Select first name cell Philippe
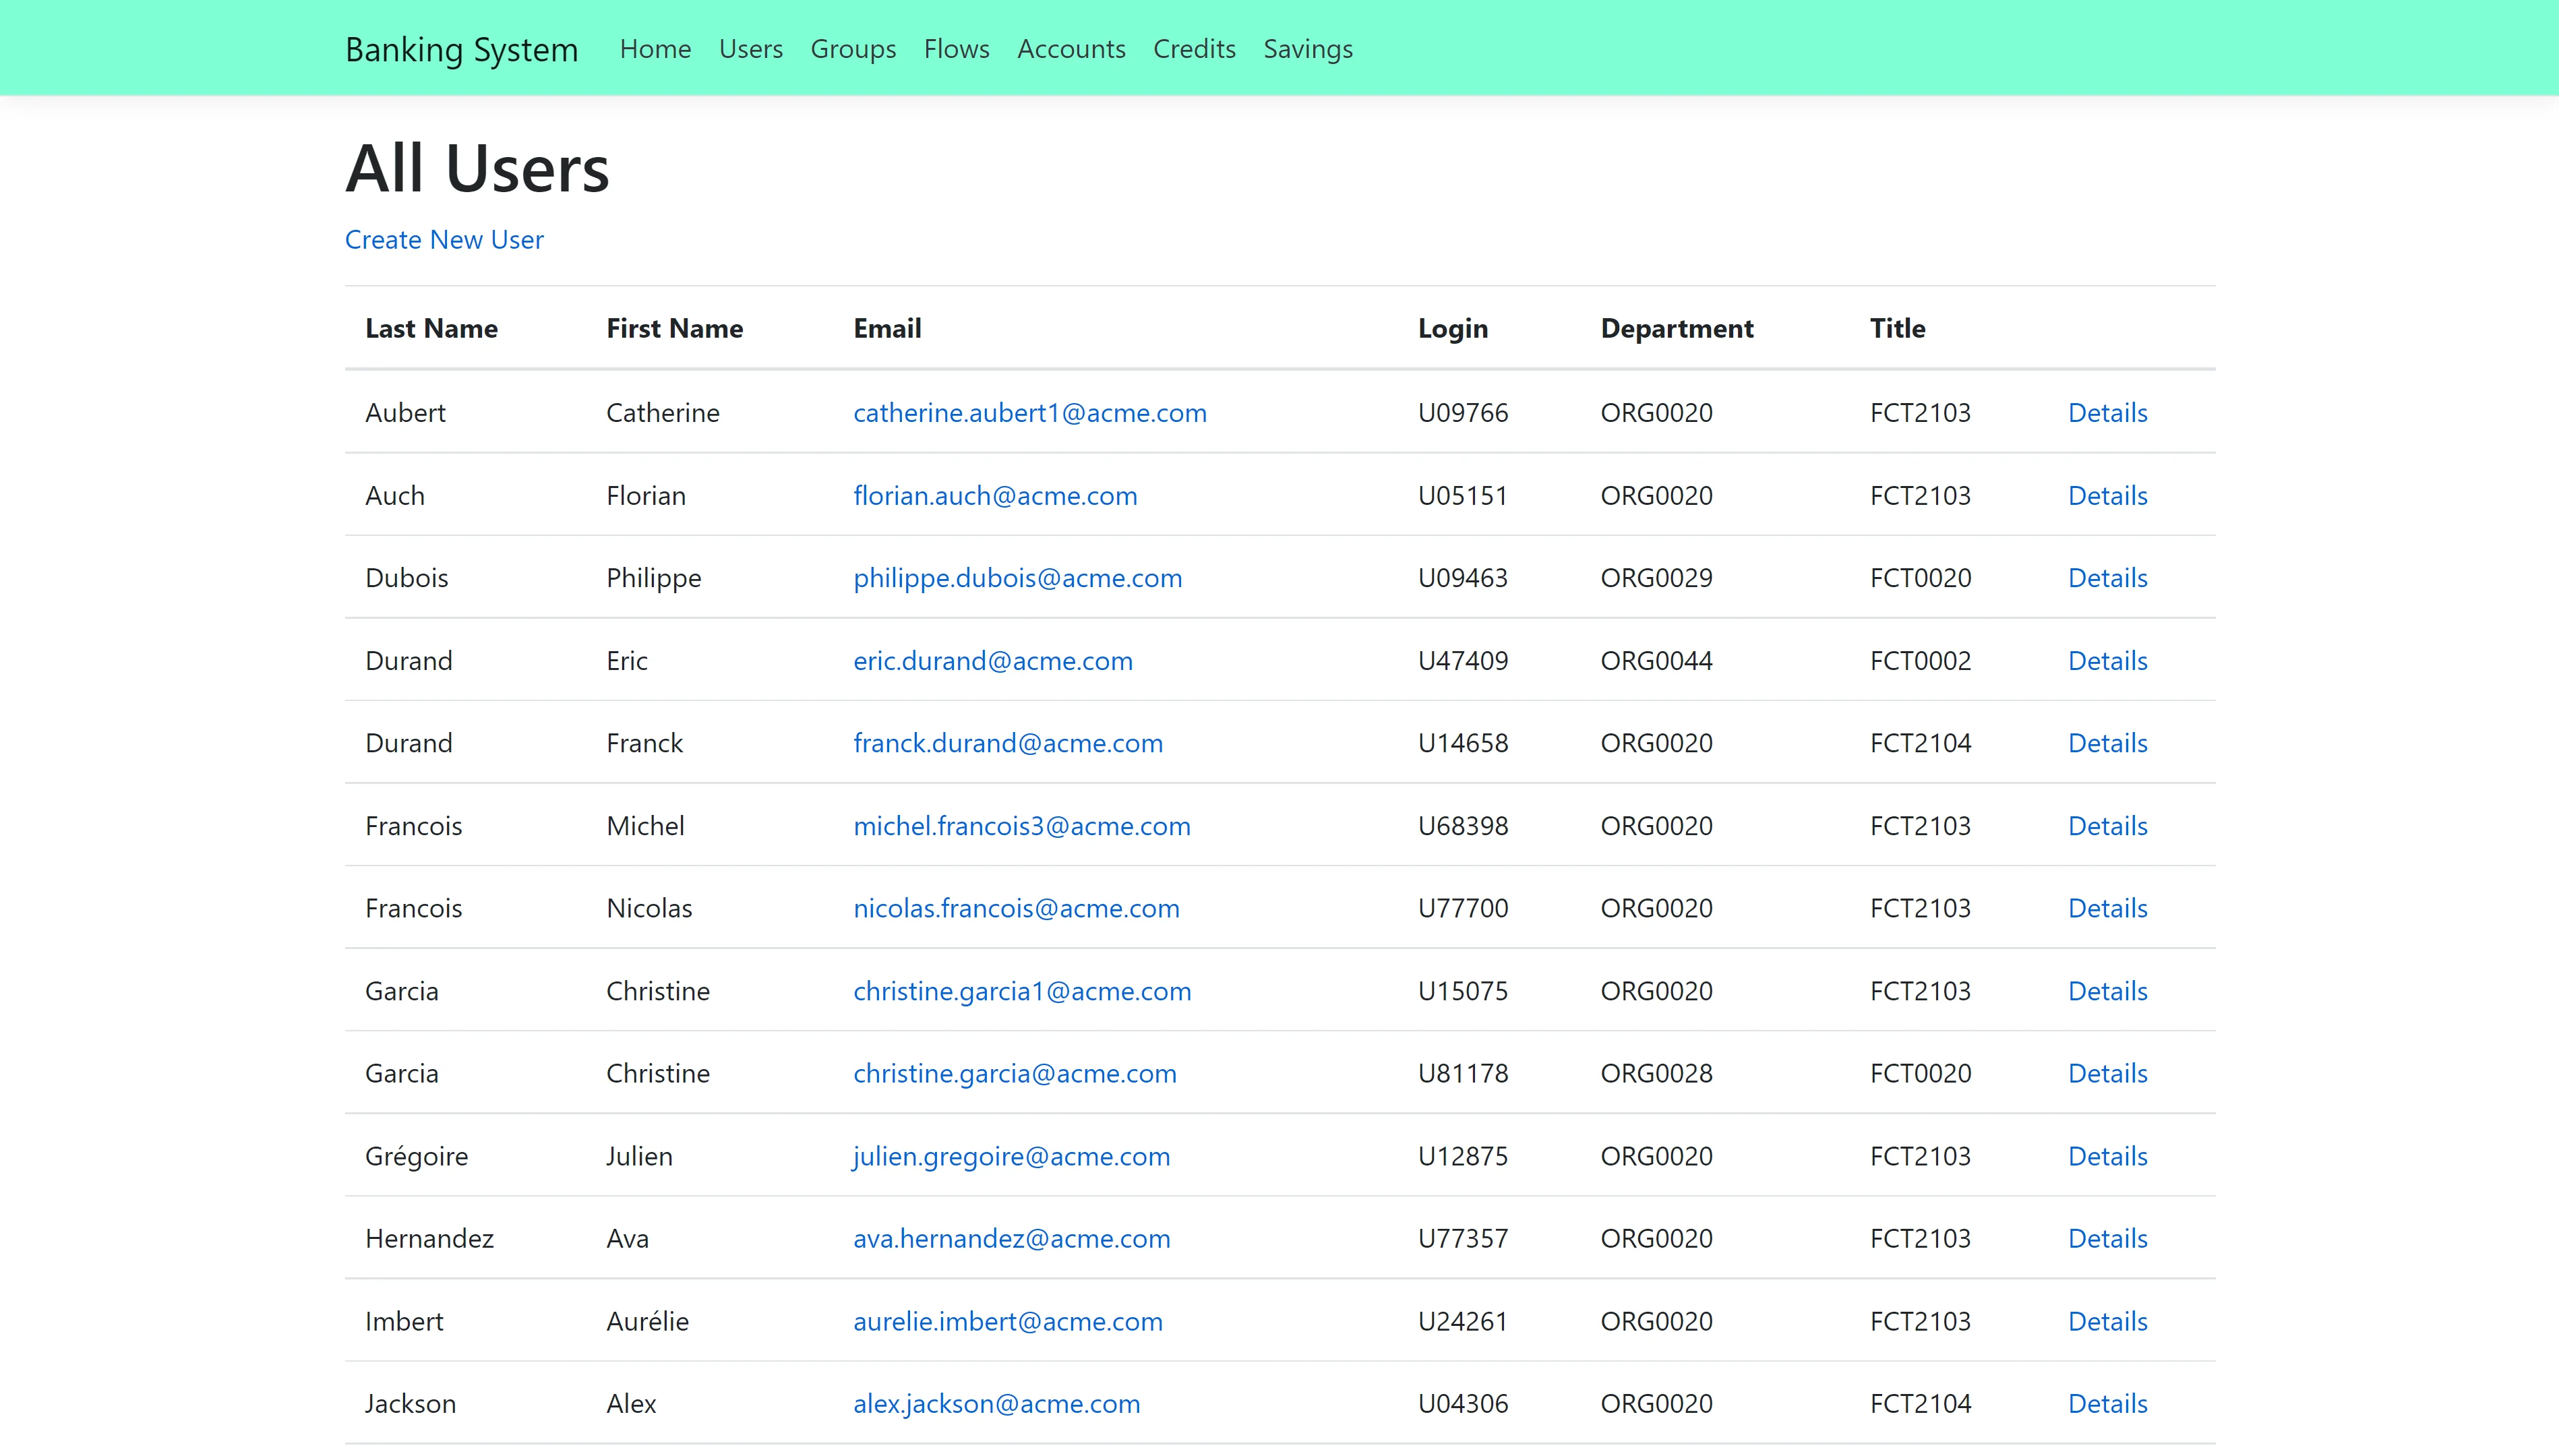2559x1456 pixels. click(653, 578)
